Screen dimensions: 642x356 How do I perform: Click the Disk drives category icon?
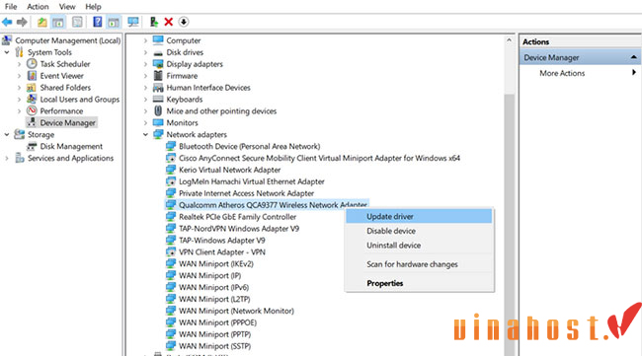pyautogui.click(x=158, y=52)
